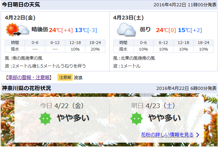Viewport: 218px width, 148px height.
Task: Click the 4月22日(金) date heading
Action: click(20, 18)
